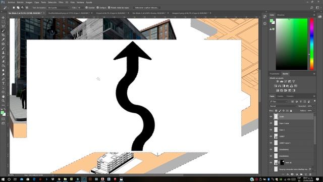
Task: Select the Brush tool
Action: 3,49
